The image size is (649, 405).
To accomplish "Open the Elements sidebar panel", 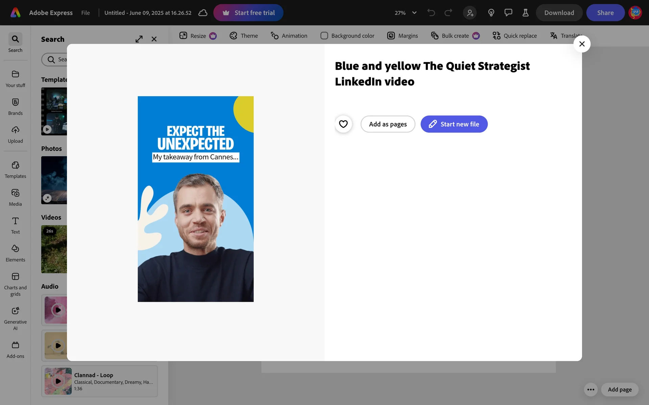I will 15,253.
